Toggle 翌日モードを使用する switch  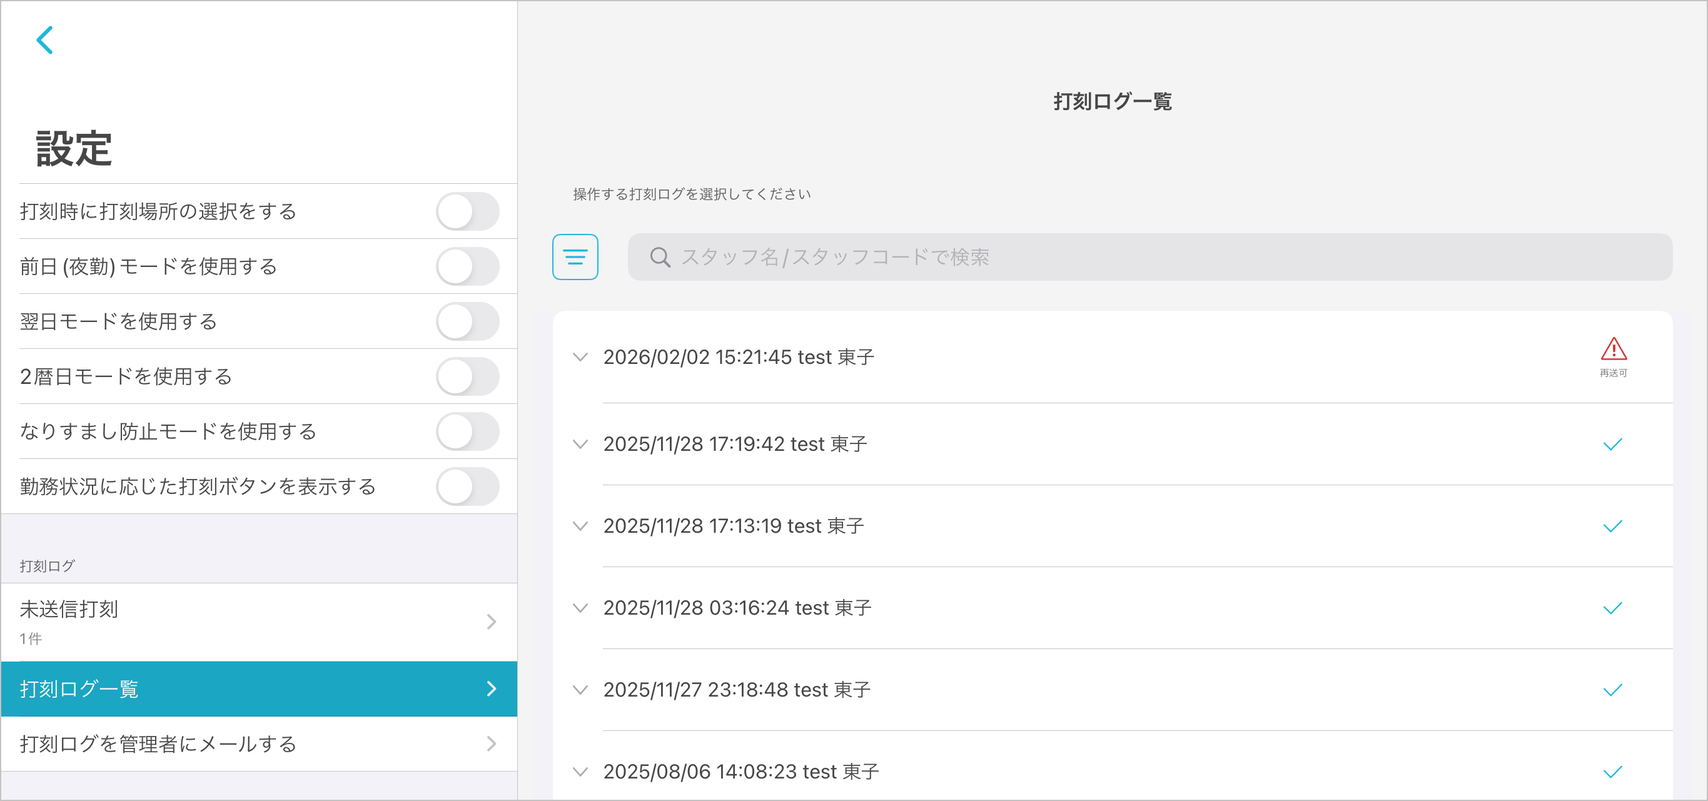tap(467, 321)
